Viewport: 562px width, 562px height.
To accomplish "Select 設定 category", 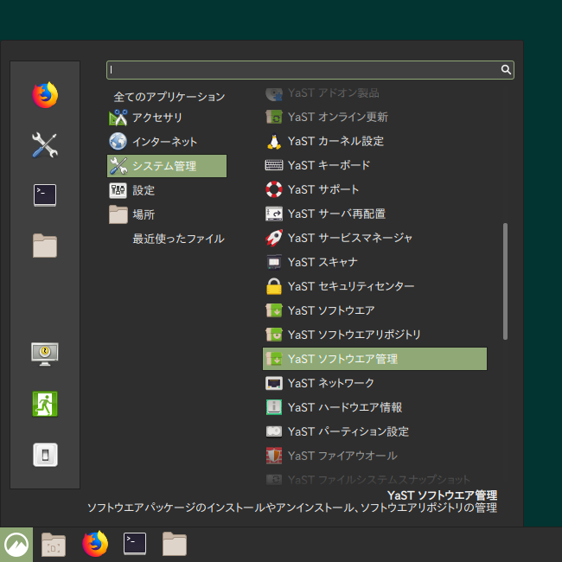I will [167, 190].
